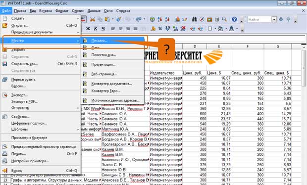The image size is (307, 185).
Task: Click the Borders icon
Action: click(210, 29)
